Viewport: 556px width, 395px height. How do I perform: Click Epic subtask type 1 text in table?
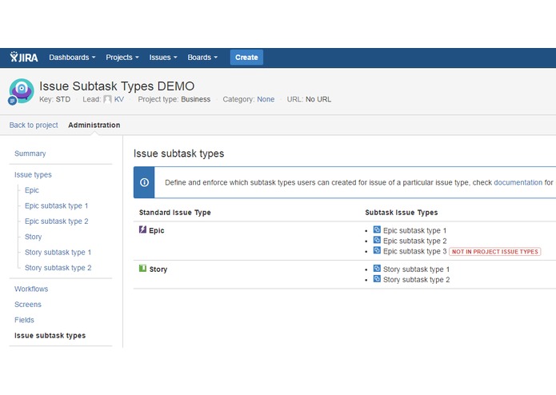tap(415, 230)
